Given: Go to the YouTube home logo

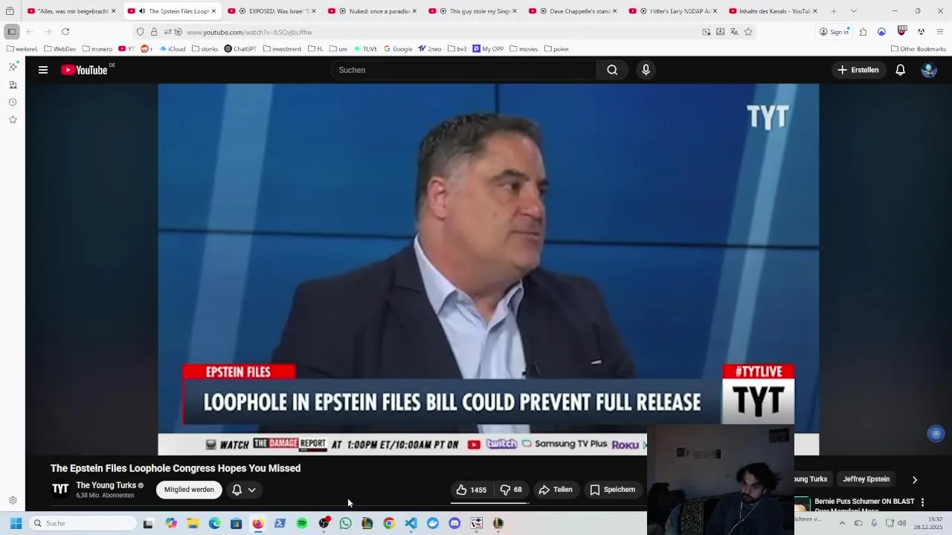Looking at the screenshot, I should 84,70.
